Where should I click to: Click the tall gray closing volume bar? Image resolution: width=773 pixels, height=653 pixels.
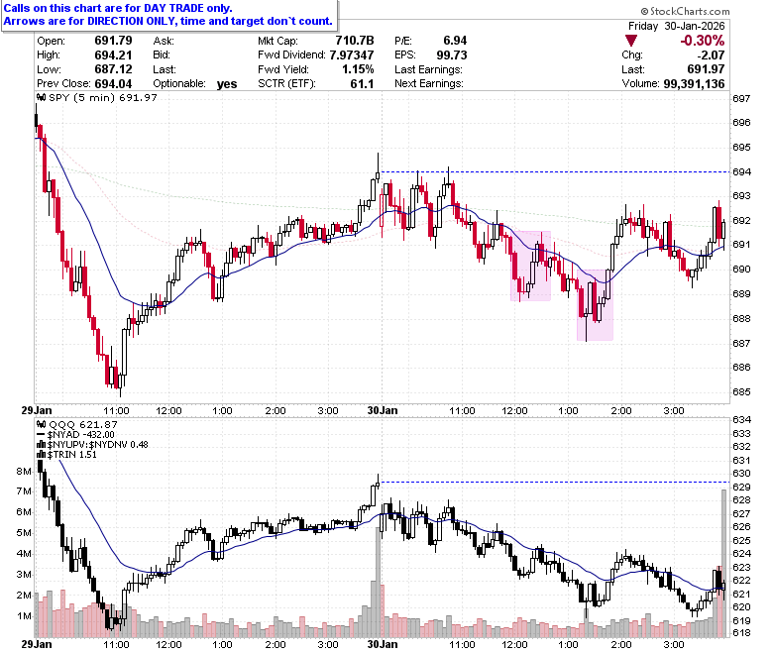(x=723, y=563)
